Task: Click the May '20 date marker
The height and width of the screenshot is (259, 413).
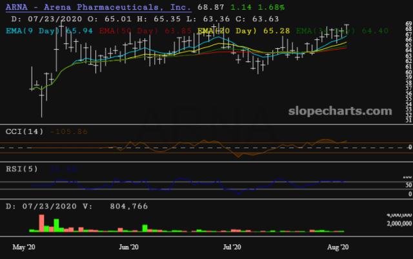Action: [x=23, y=247]
